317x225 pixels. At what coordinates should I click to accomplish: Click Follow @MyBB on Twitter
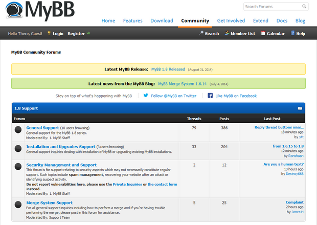coord(173,96)
